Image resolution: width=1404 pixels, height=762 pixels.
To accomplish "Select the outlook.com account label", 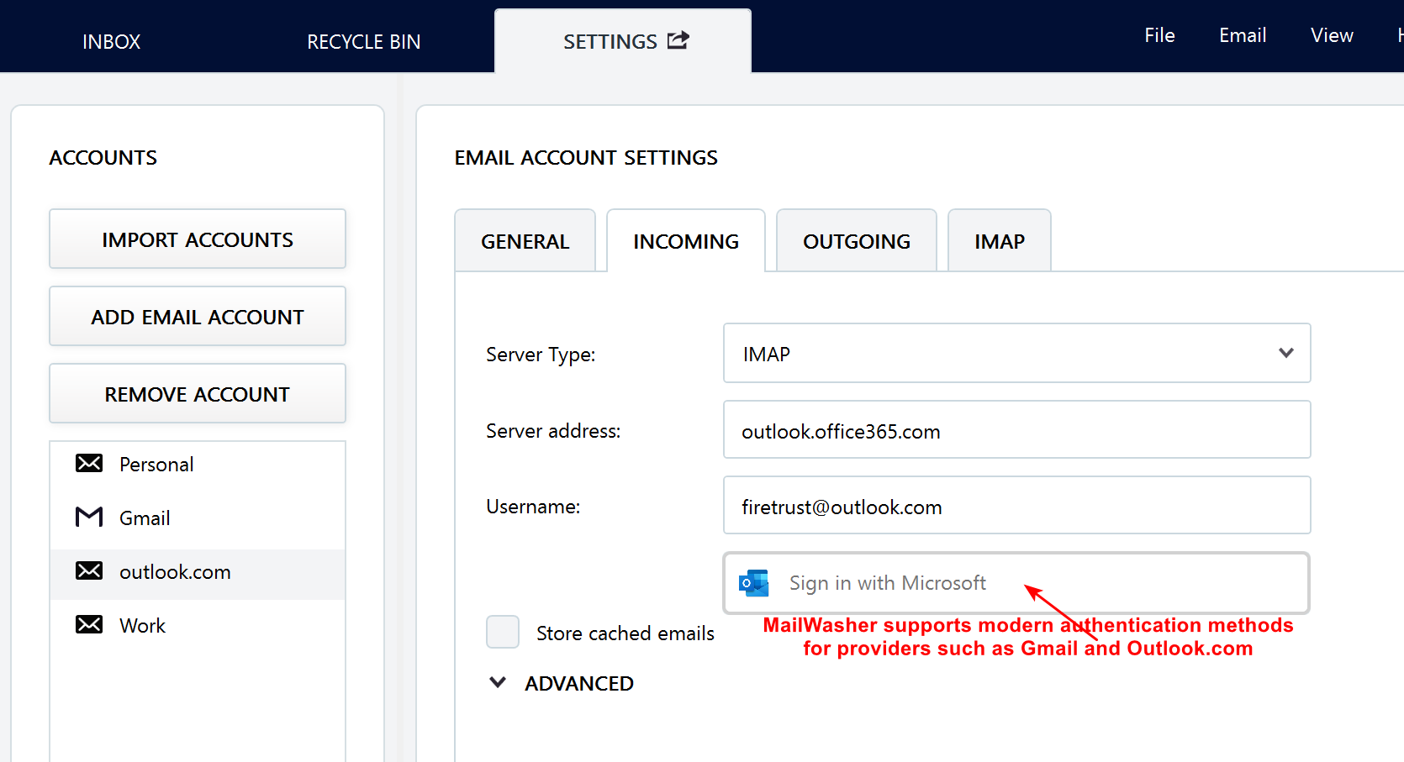I will (175, 572).
